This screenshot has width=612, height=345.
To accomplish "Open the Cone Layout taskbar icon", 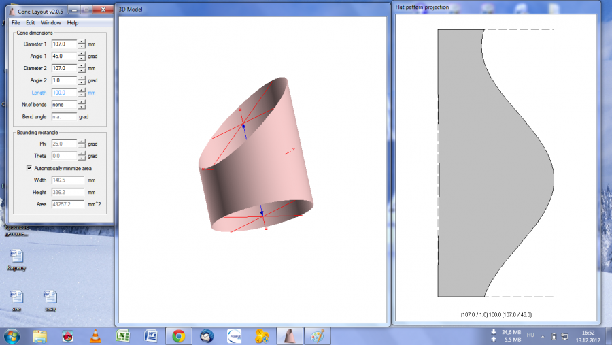I will [290, 335].
